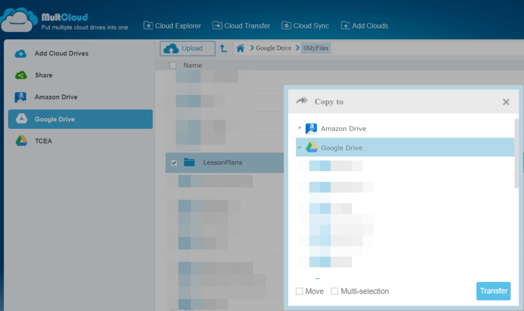524x311 pixels.
Task: Select Google Drive in the sidebar
Action: coord(80,119)
